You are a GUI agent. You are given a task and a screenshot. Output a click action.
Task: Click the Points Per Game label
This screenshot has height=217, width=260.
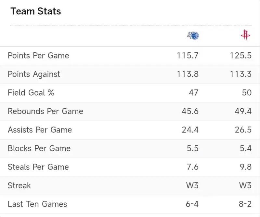click(x=38, y=56)
